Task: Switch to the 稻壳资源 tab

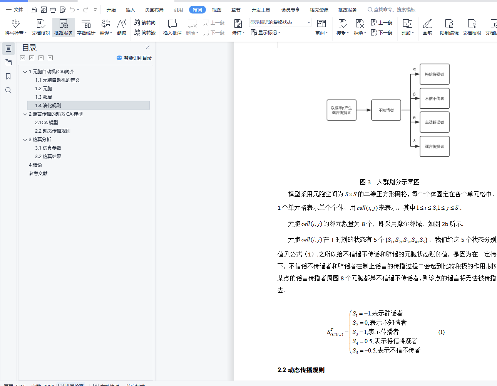Action: 319,10
